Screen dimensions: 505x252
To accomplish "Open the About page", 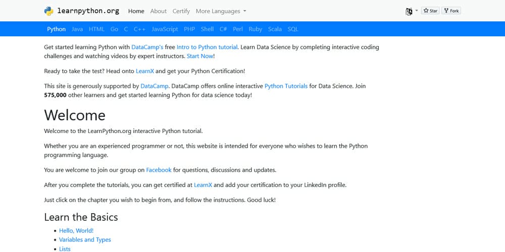I will point(159,11).
